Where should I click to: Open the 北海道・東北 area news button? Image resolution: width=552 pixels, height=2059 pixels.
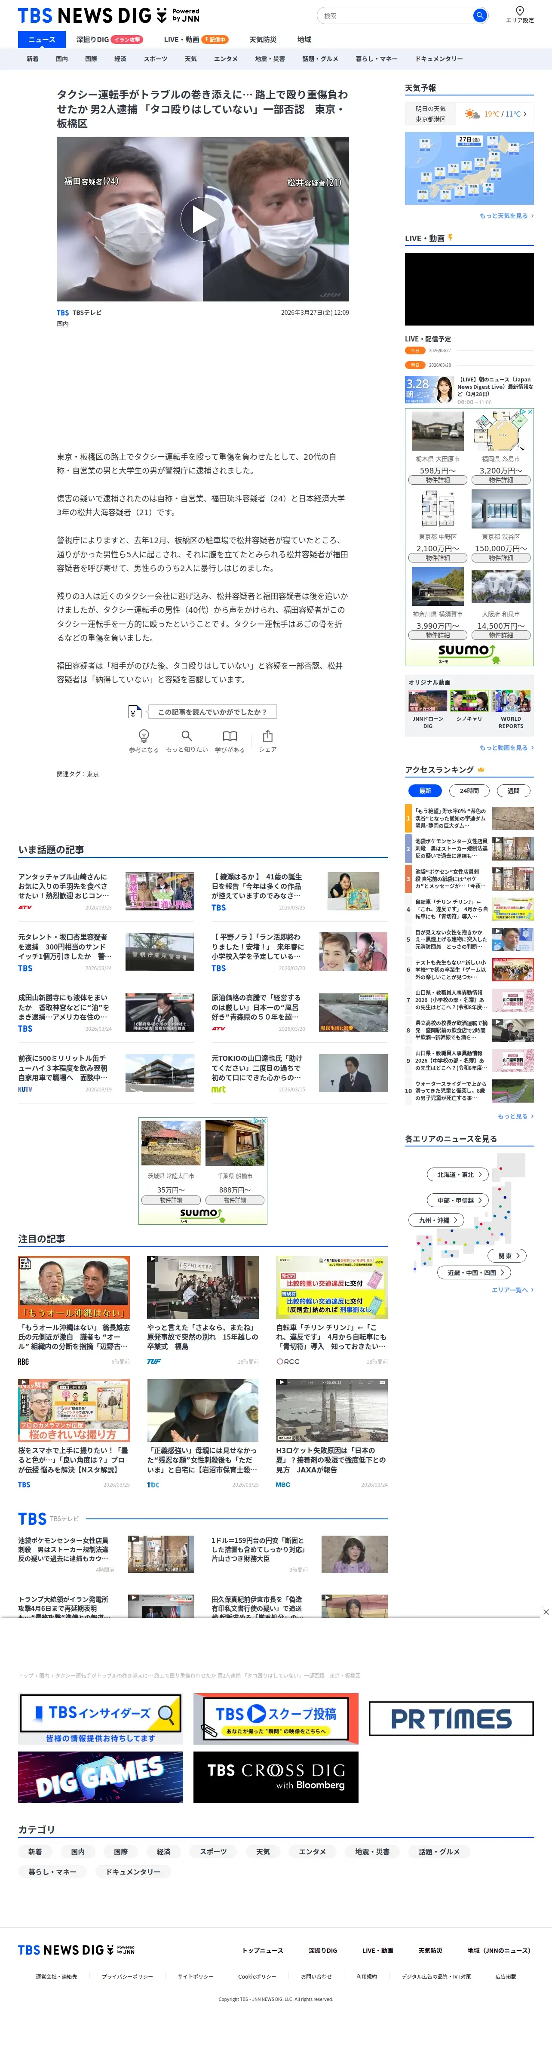(x=458, y=1174)
